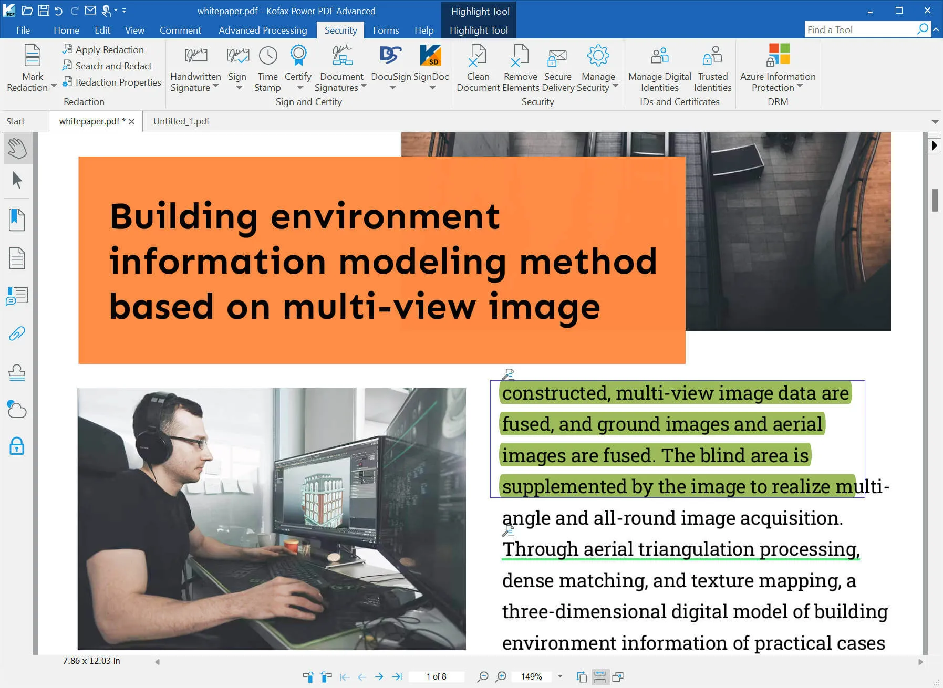The image size is (943, 688).
Task: Toggle the Comments panel icon in sidebar
Action: (x=17, y=296)
